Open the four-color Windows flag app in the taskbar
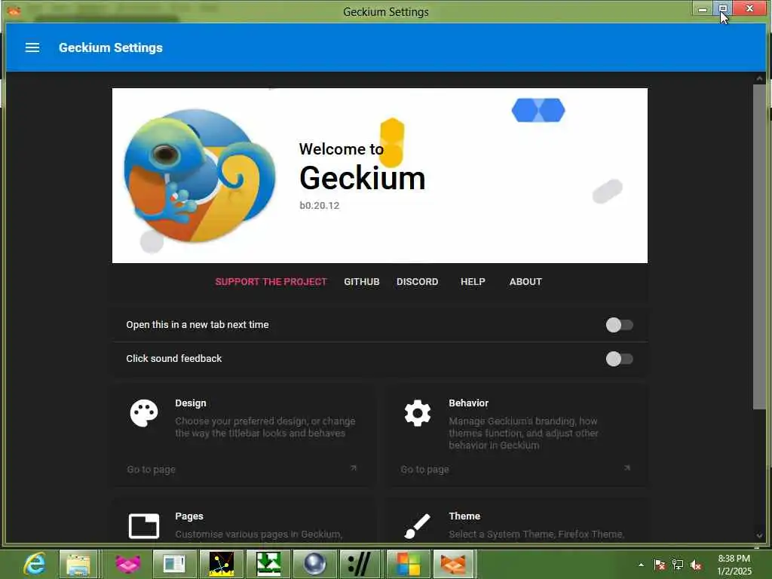The image size is (772, 579). click(x=408, y=564)
